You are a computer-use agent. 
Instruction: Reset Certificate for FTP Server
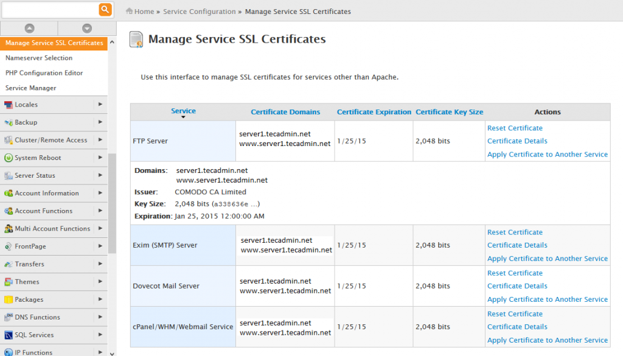[x=515, y=128]
